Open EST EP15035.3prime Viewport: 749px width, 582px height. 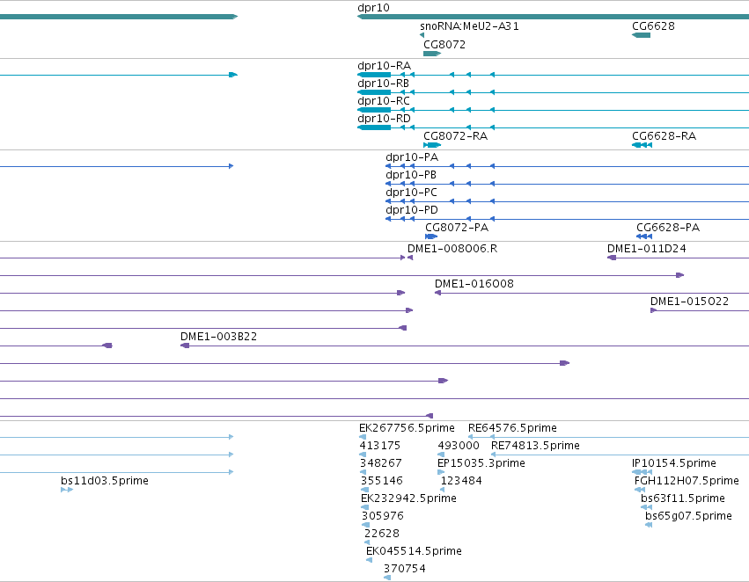481,463
